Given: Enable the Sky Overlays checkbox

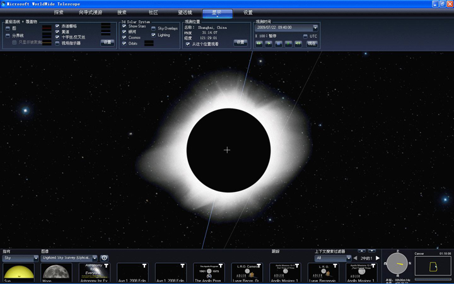Looking at the screenshot, I should click(153, 28).
